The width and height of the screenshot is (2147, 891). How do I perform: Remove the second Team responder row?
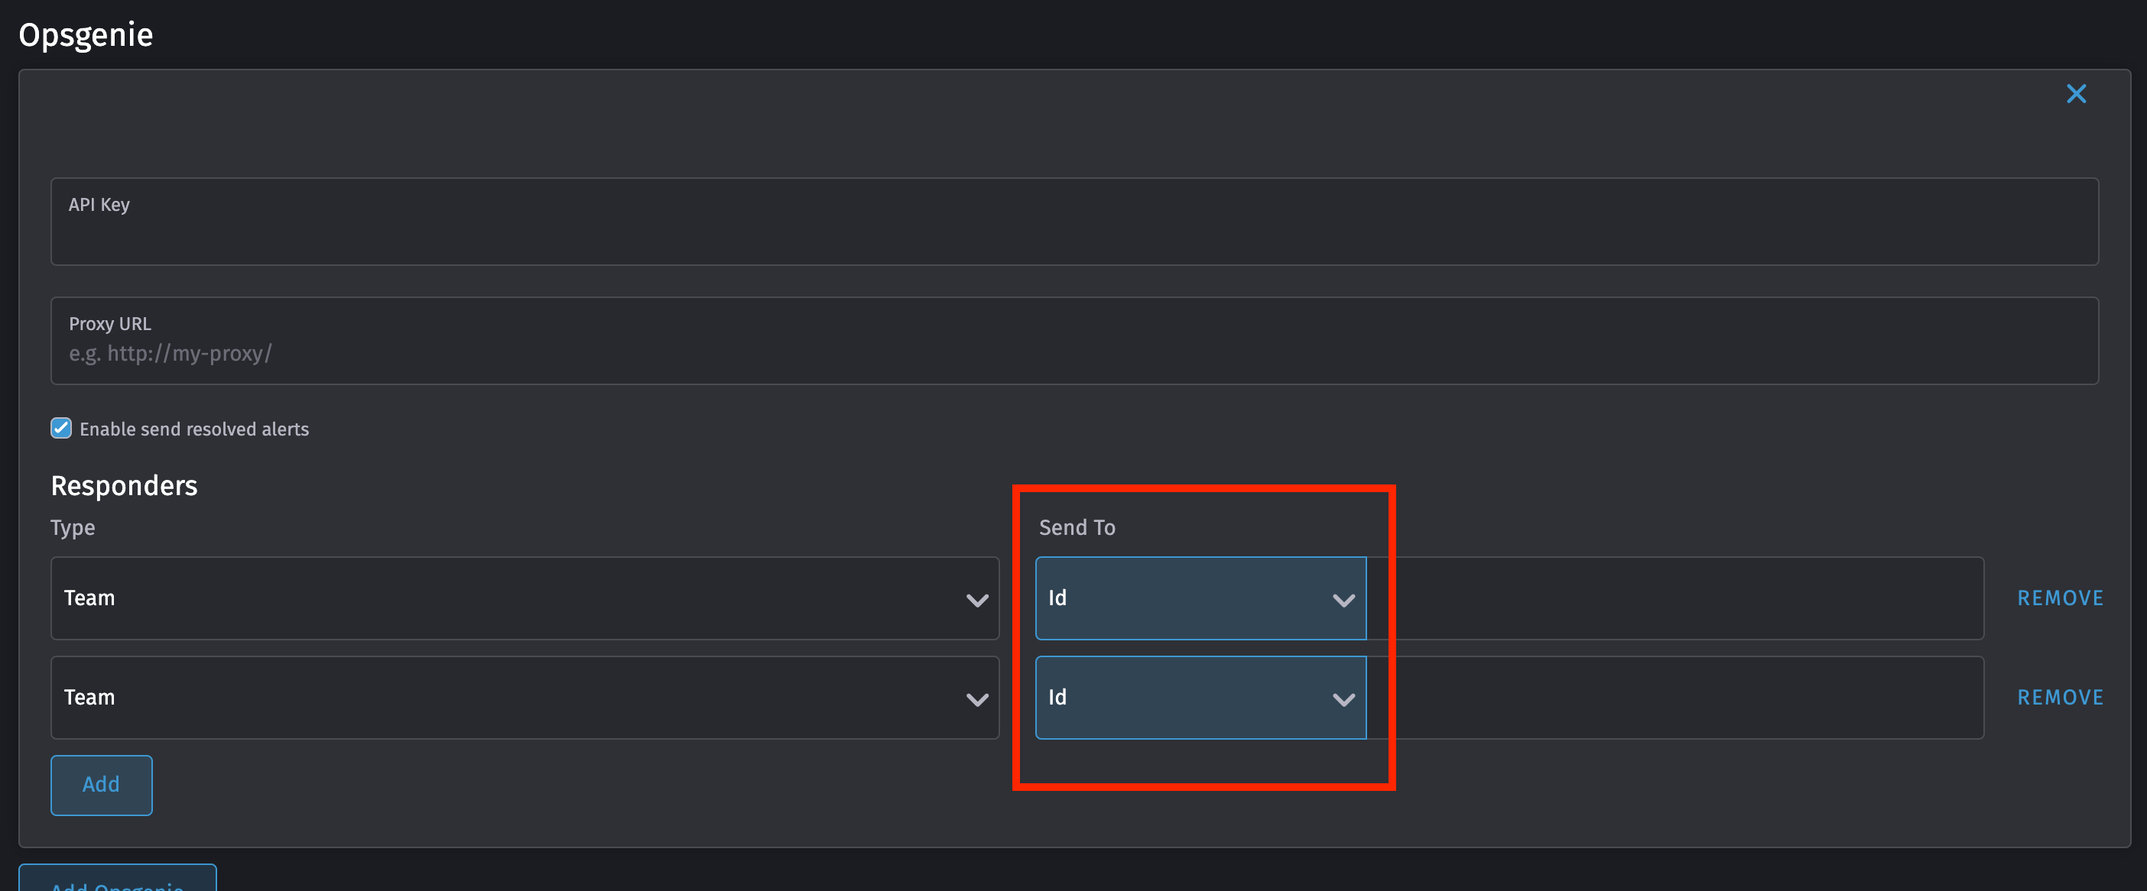(2060, 698)
